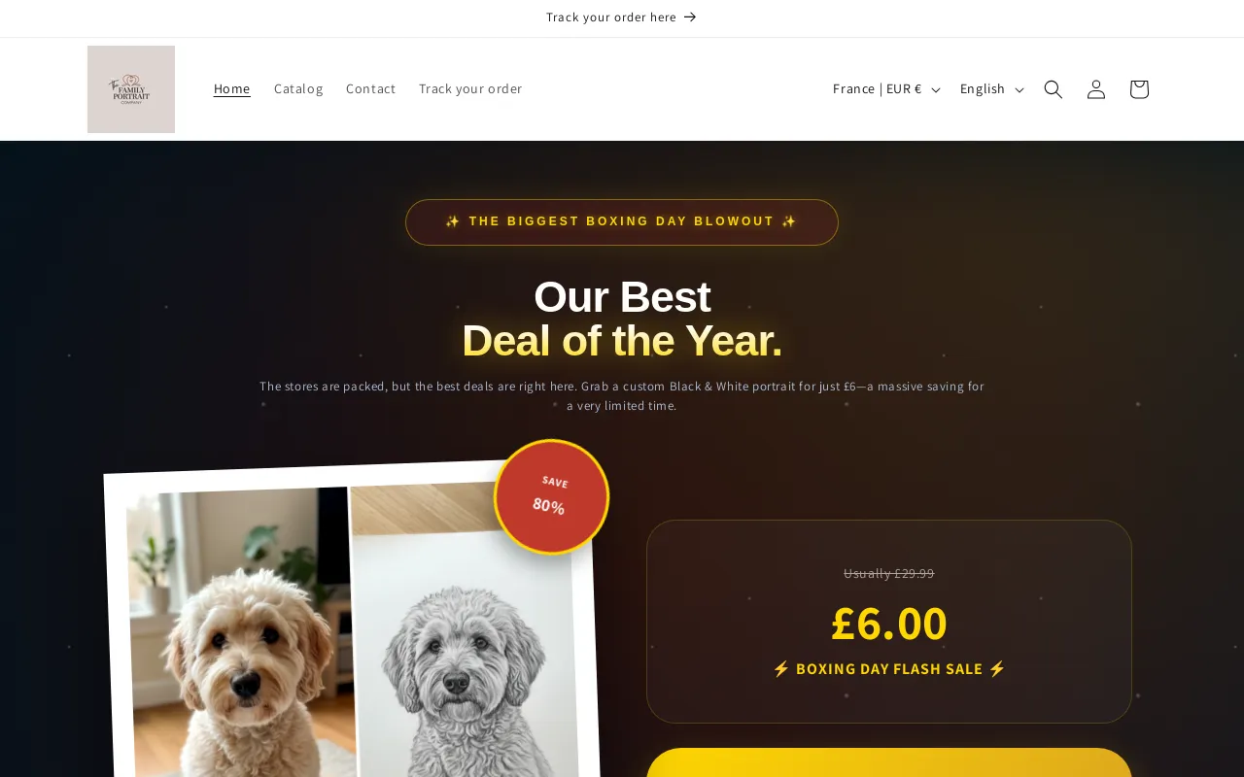1244x777 pixels.
Task: Open the Contact menu item
Action: click(371, 89)
